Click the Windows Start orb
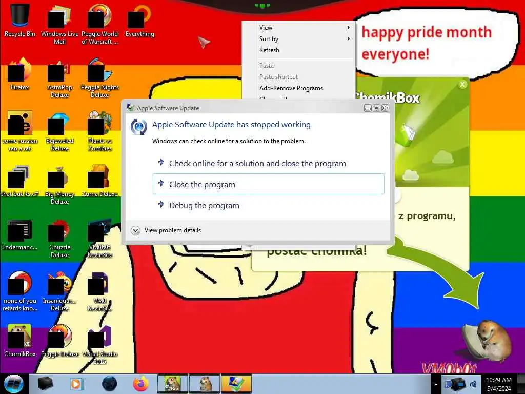This screenshot has width=525, height=394. click(x=13, y=384)
